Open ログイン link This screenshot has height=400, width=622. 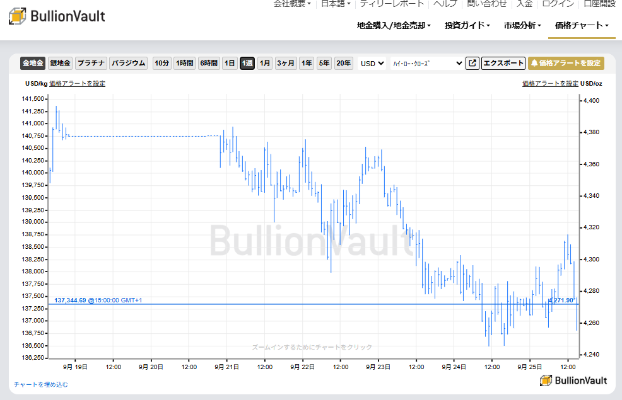tap(558, 4)
